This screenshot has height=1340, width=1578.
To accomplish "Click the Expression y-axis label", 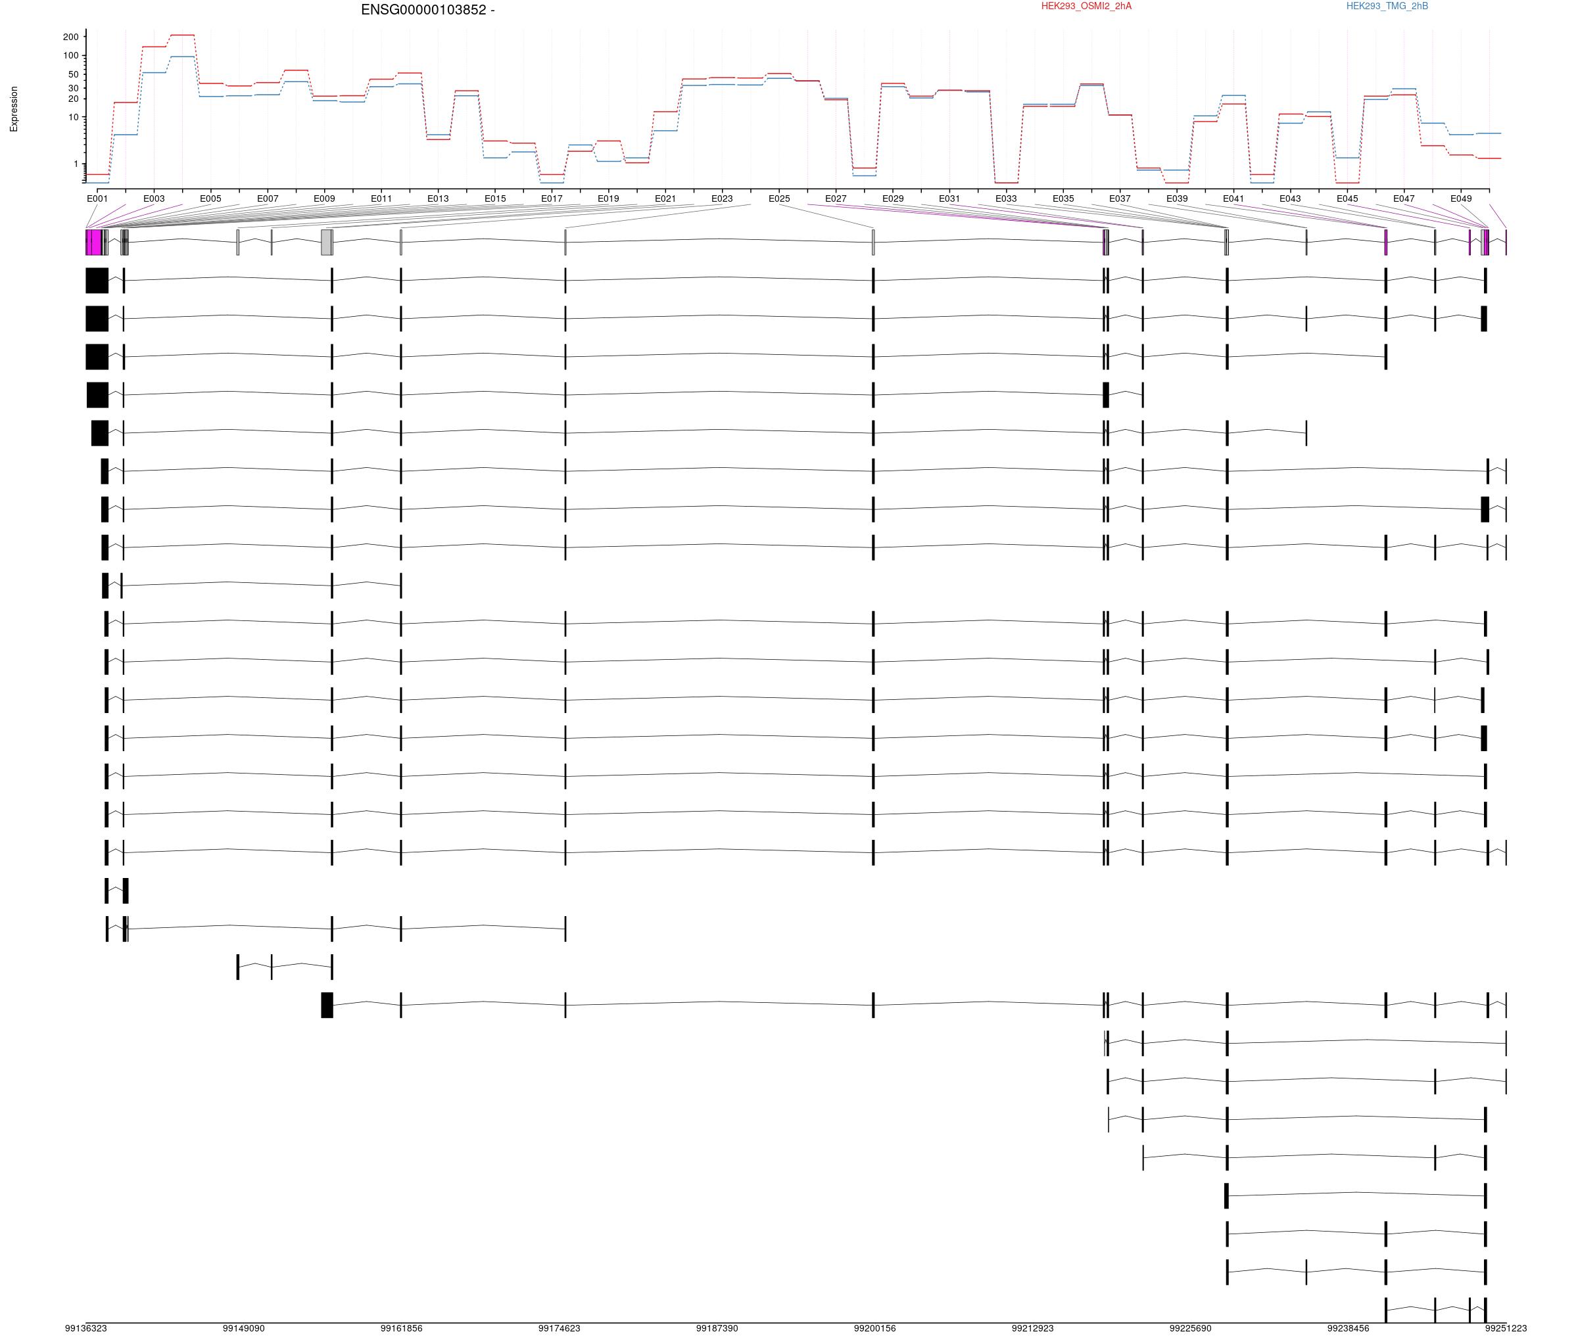I will coord(14,108).
